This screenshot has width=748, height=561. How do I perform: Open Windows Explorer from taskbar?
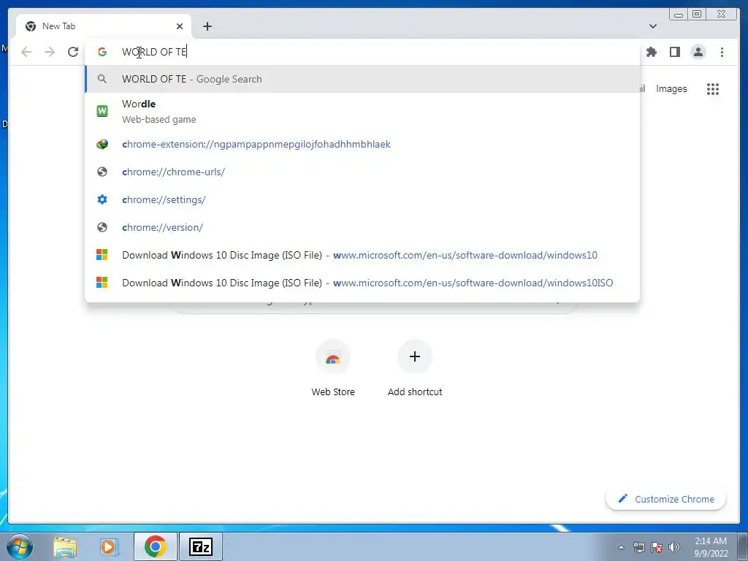click(65, 546)
